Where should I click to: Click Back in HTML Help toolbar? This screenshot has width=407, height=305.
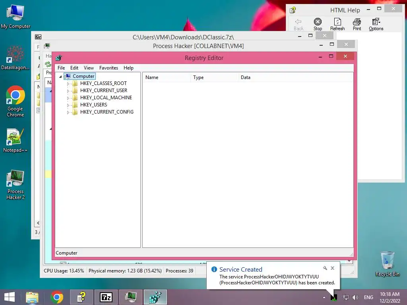point(298,25)
